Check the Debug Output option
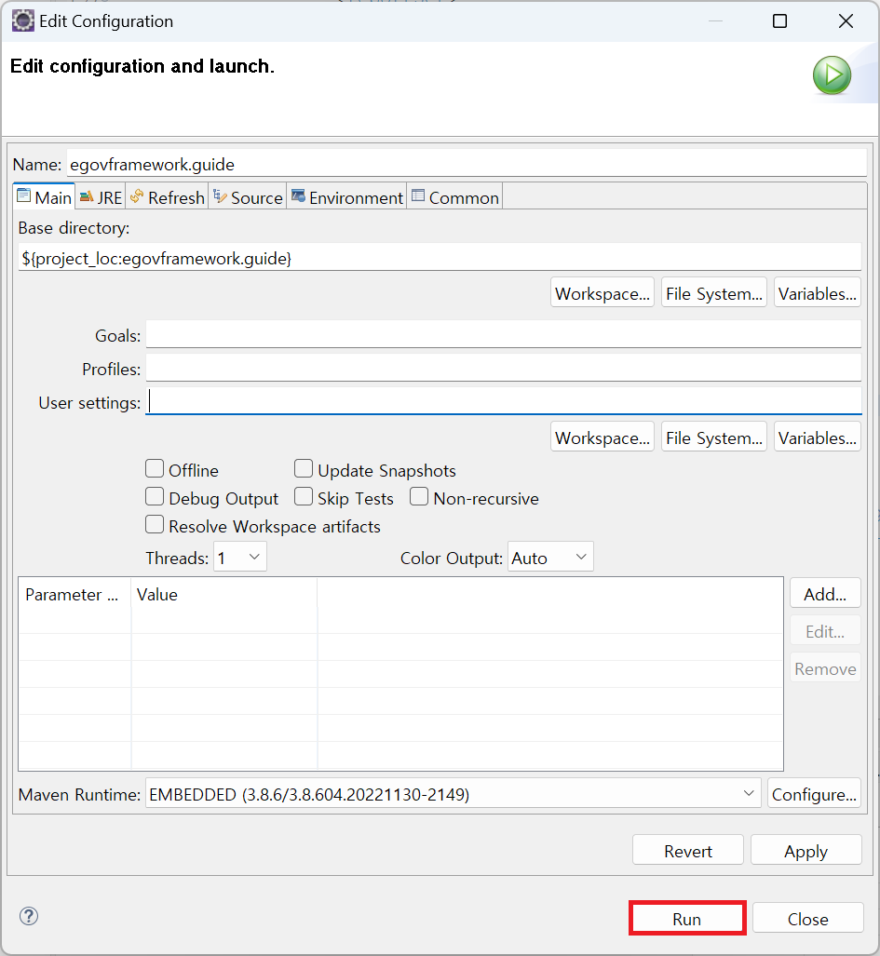This screenshot has height=956, width=880. click(156, 497)
